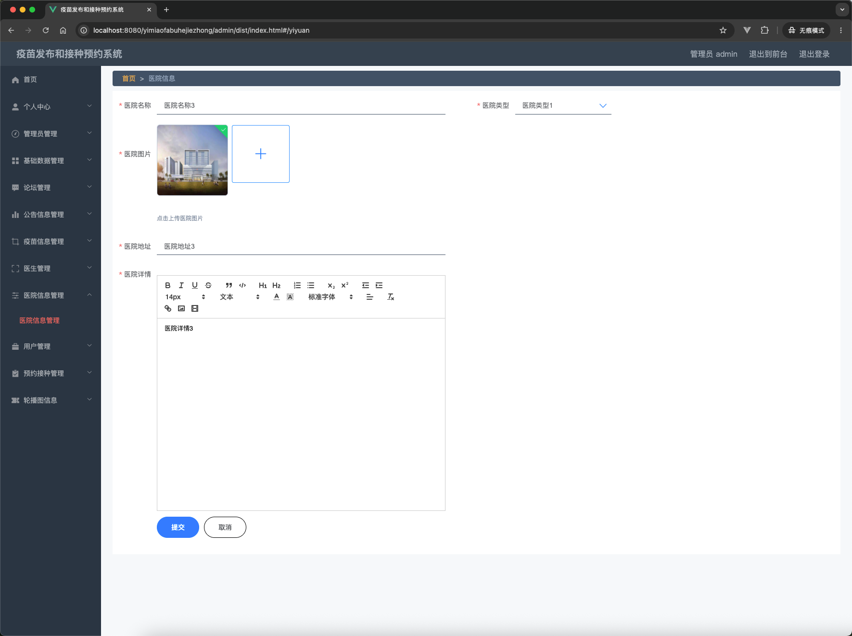Click 退出到前台 link
Screen dimensions: 852x636
click(x=768, y=54)
